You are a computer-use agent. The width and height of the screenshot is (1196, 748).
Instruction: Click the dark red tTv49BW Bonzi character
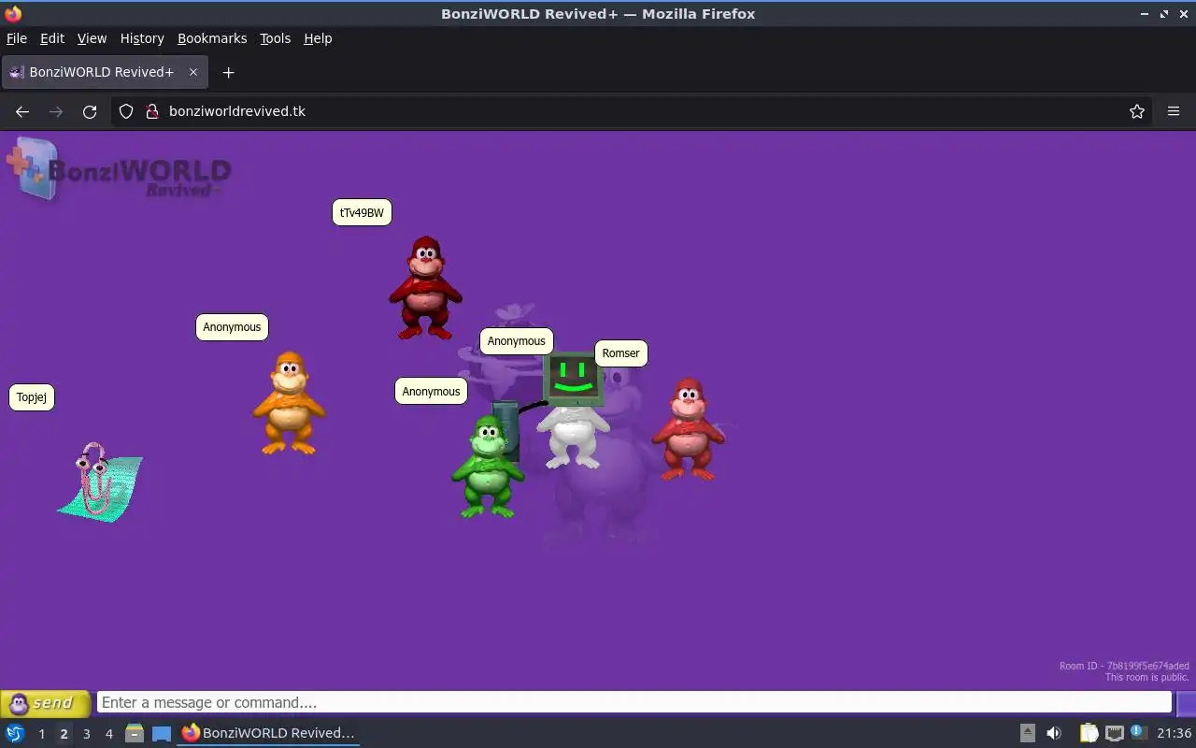pos(425,288)
